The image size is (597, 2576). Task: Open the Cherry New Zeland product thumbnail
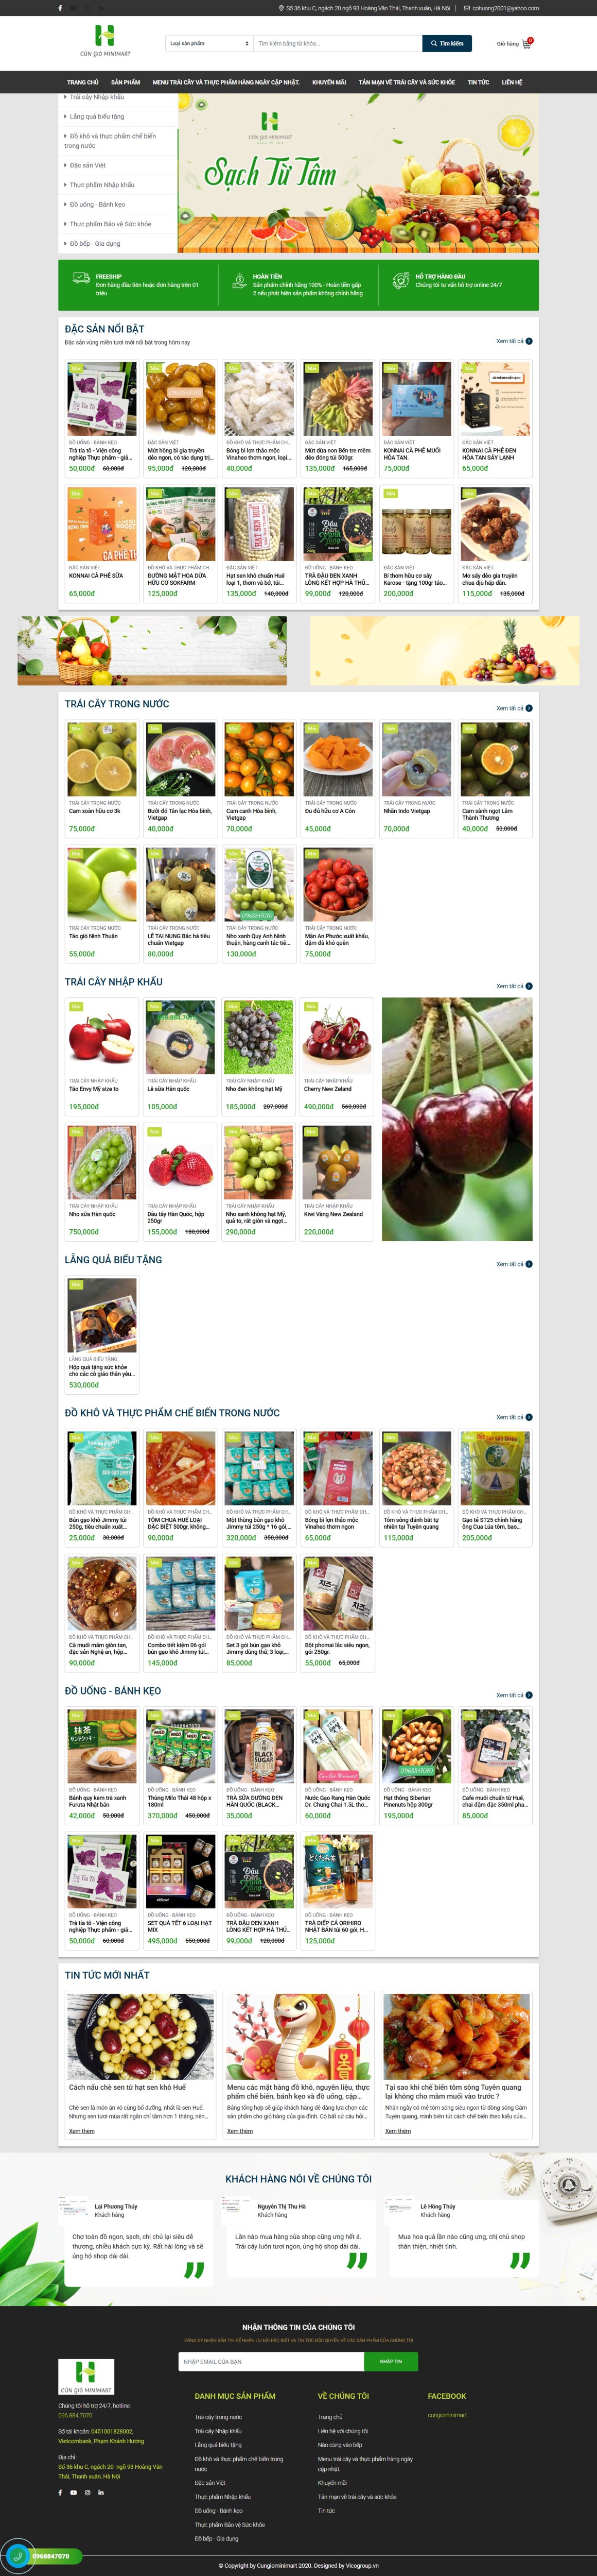tap(338, 1037)
